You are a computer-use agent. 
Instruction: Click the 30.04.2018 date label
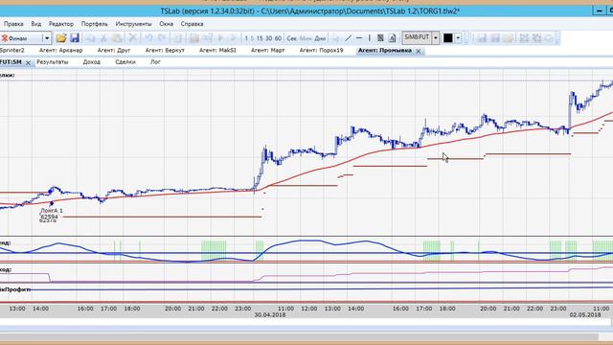pos(270,314)
